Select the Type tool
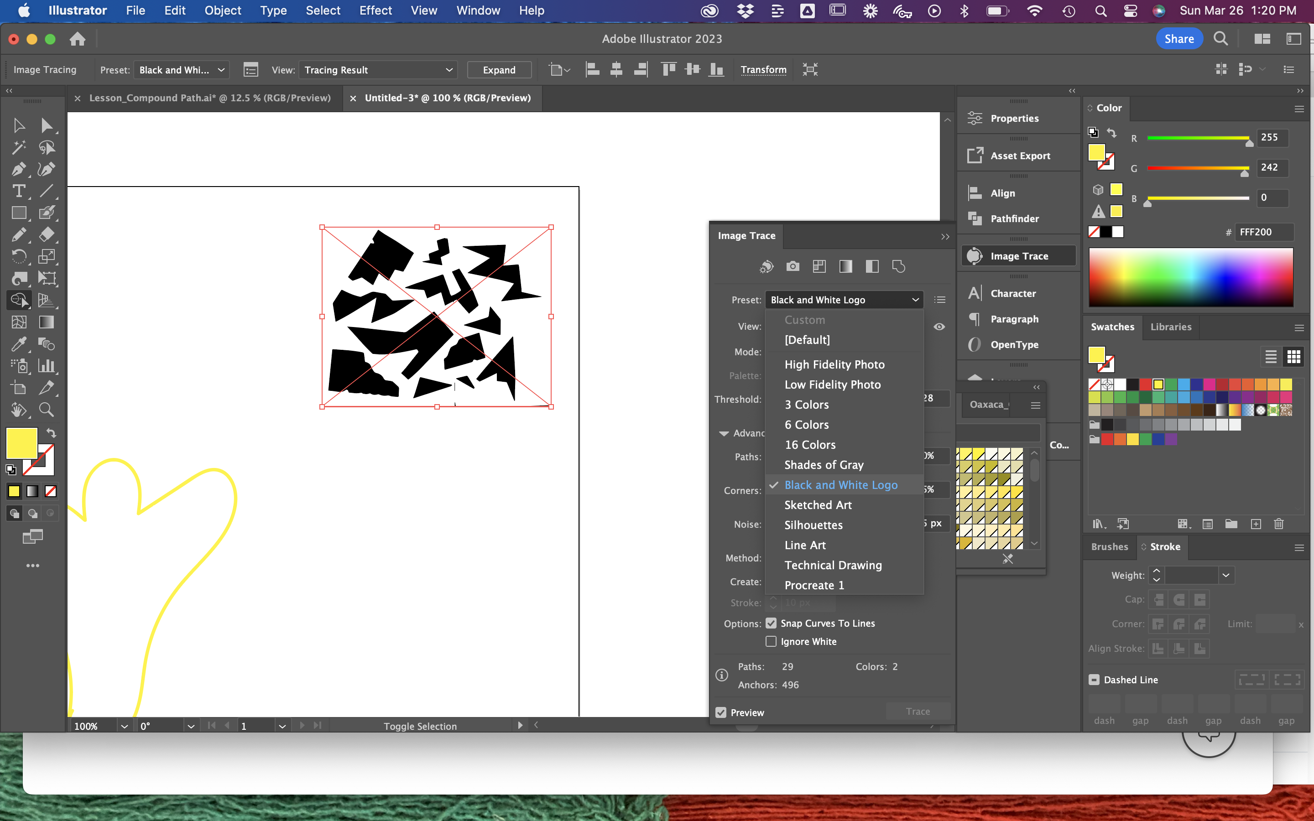The width and height of the screenshot is (1314, 821). (18, 191)
